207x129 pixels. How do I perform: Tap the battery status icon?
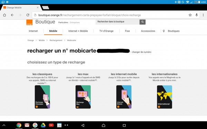click(197, 2)
